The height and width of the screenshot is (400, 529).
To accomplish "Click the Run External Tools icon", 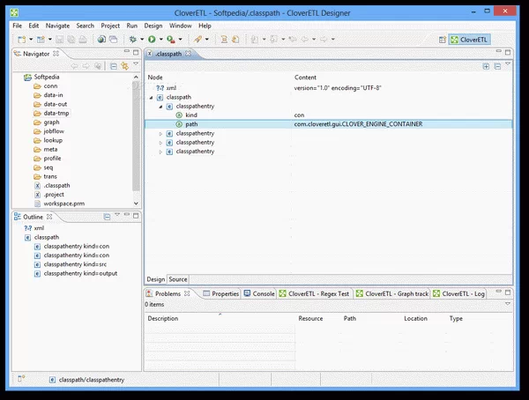I will [x=171, y=40].
